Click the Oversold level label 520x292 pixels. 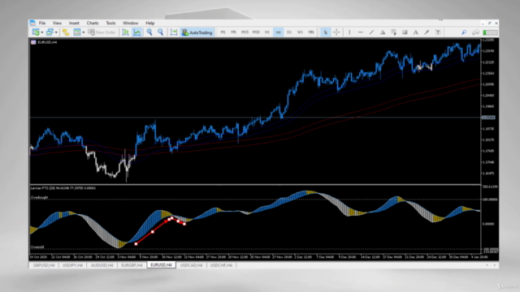coord(37,247)
